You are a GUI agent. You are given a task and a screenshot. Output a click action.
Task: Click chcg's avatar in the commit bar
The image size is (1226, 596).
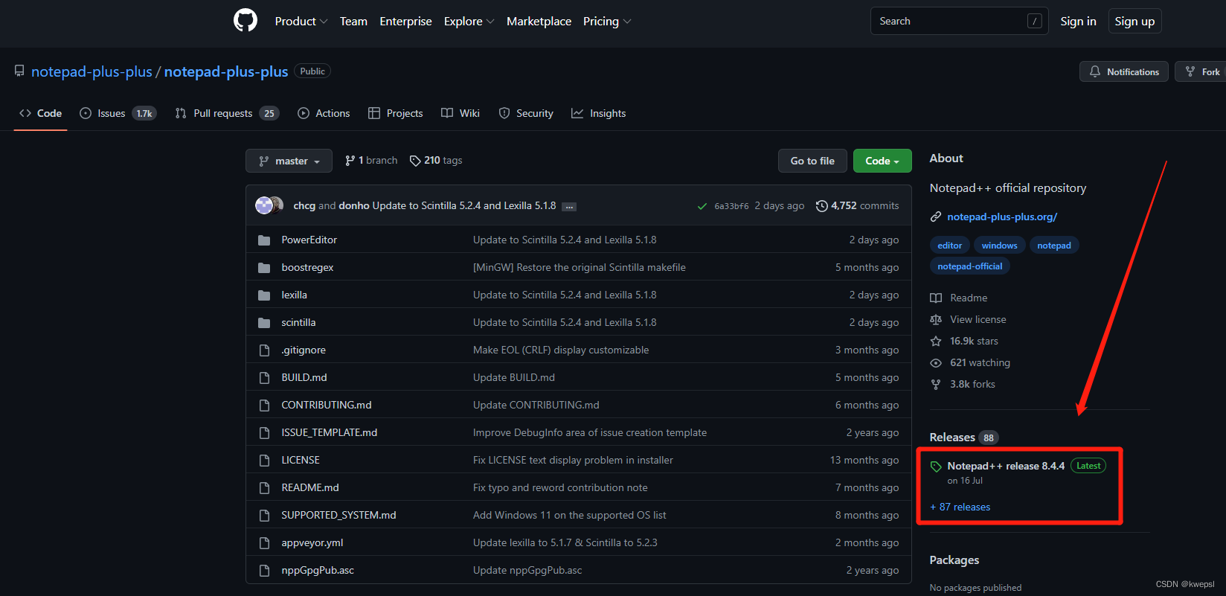tap(264, 205)
